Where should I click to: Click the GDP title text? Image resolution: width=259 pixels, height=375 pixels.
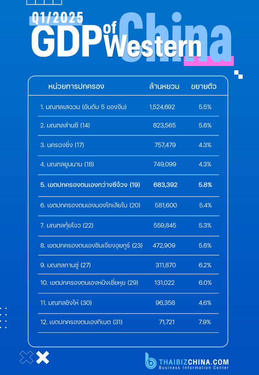click(65, 42)
